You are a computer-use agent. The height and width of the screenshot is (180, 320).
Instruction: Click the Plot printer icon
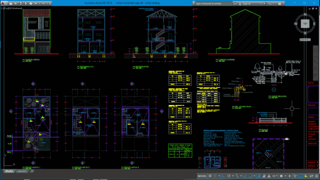point(31,3)
